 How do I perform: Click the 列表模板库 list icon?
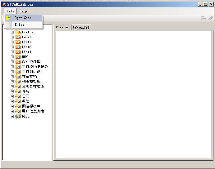18,82
